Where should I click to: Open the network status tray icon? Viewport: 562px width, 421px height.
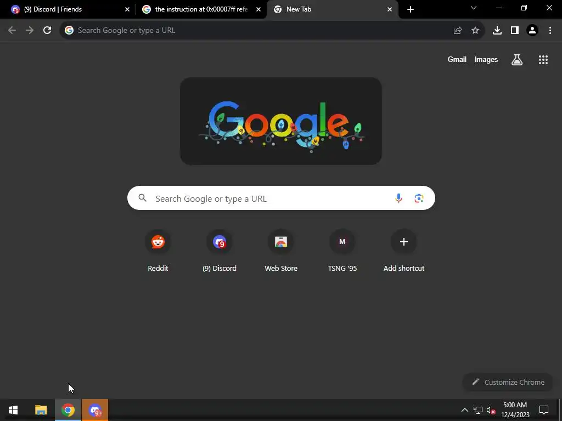tap(478, 410)
